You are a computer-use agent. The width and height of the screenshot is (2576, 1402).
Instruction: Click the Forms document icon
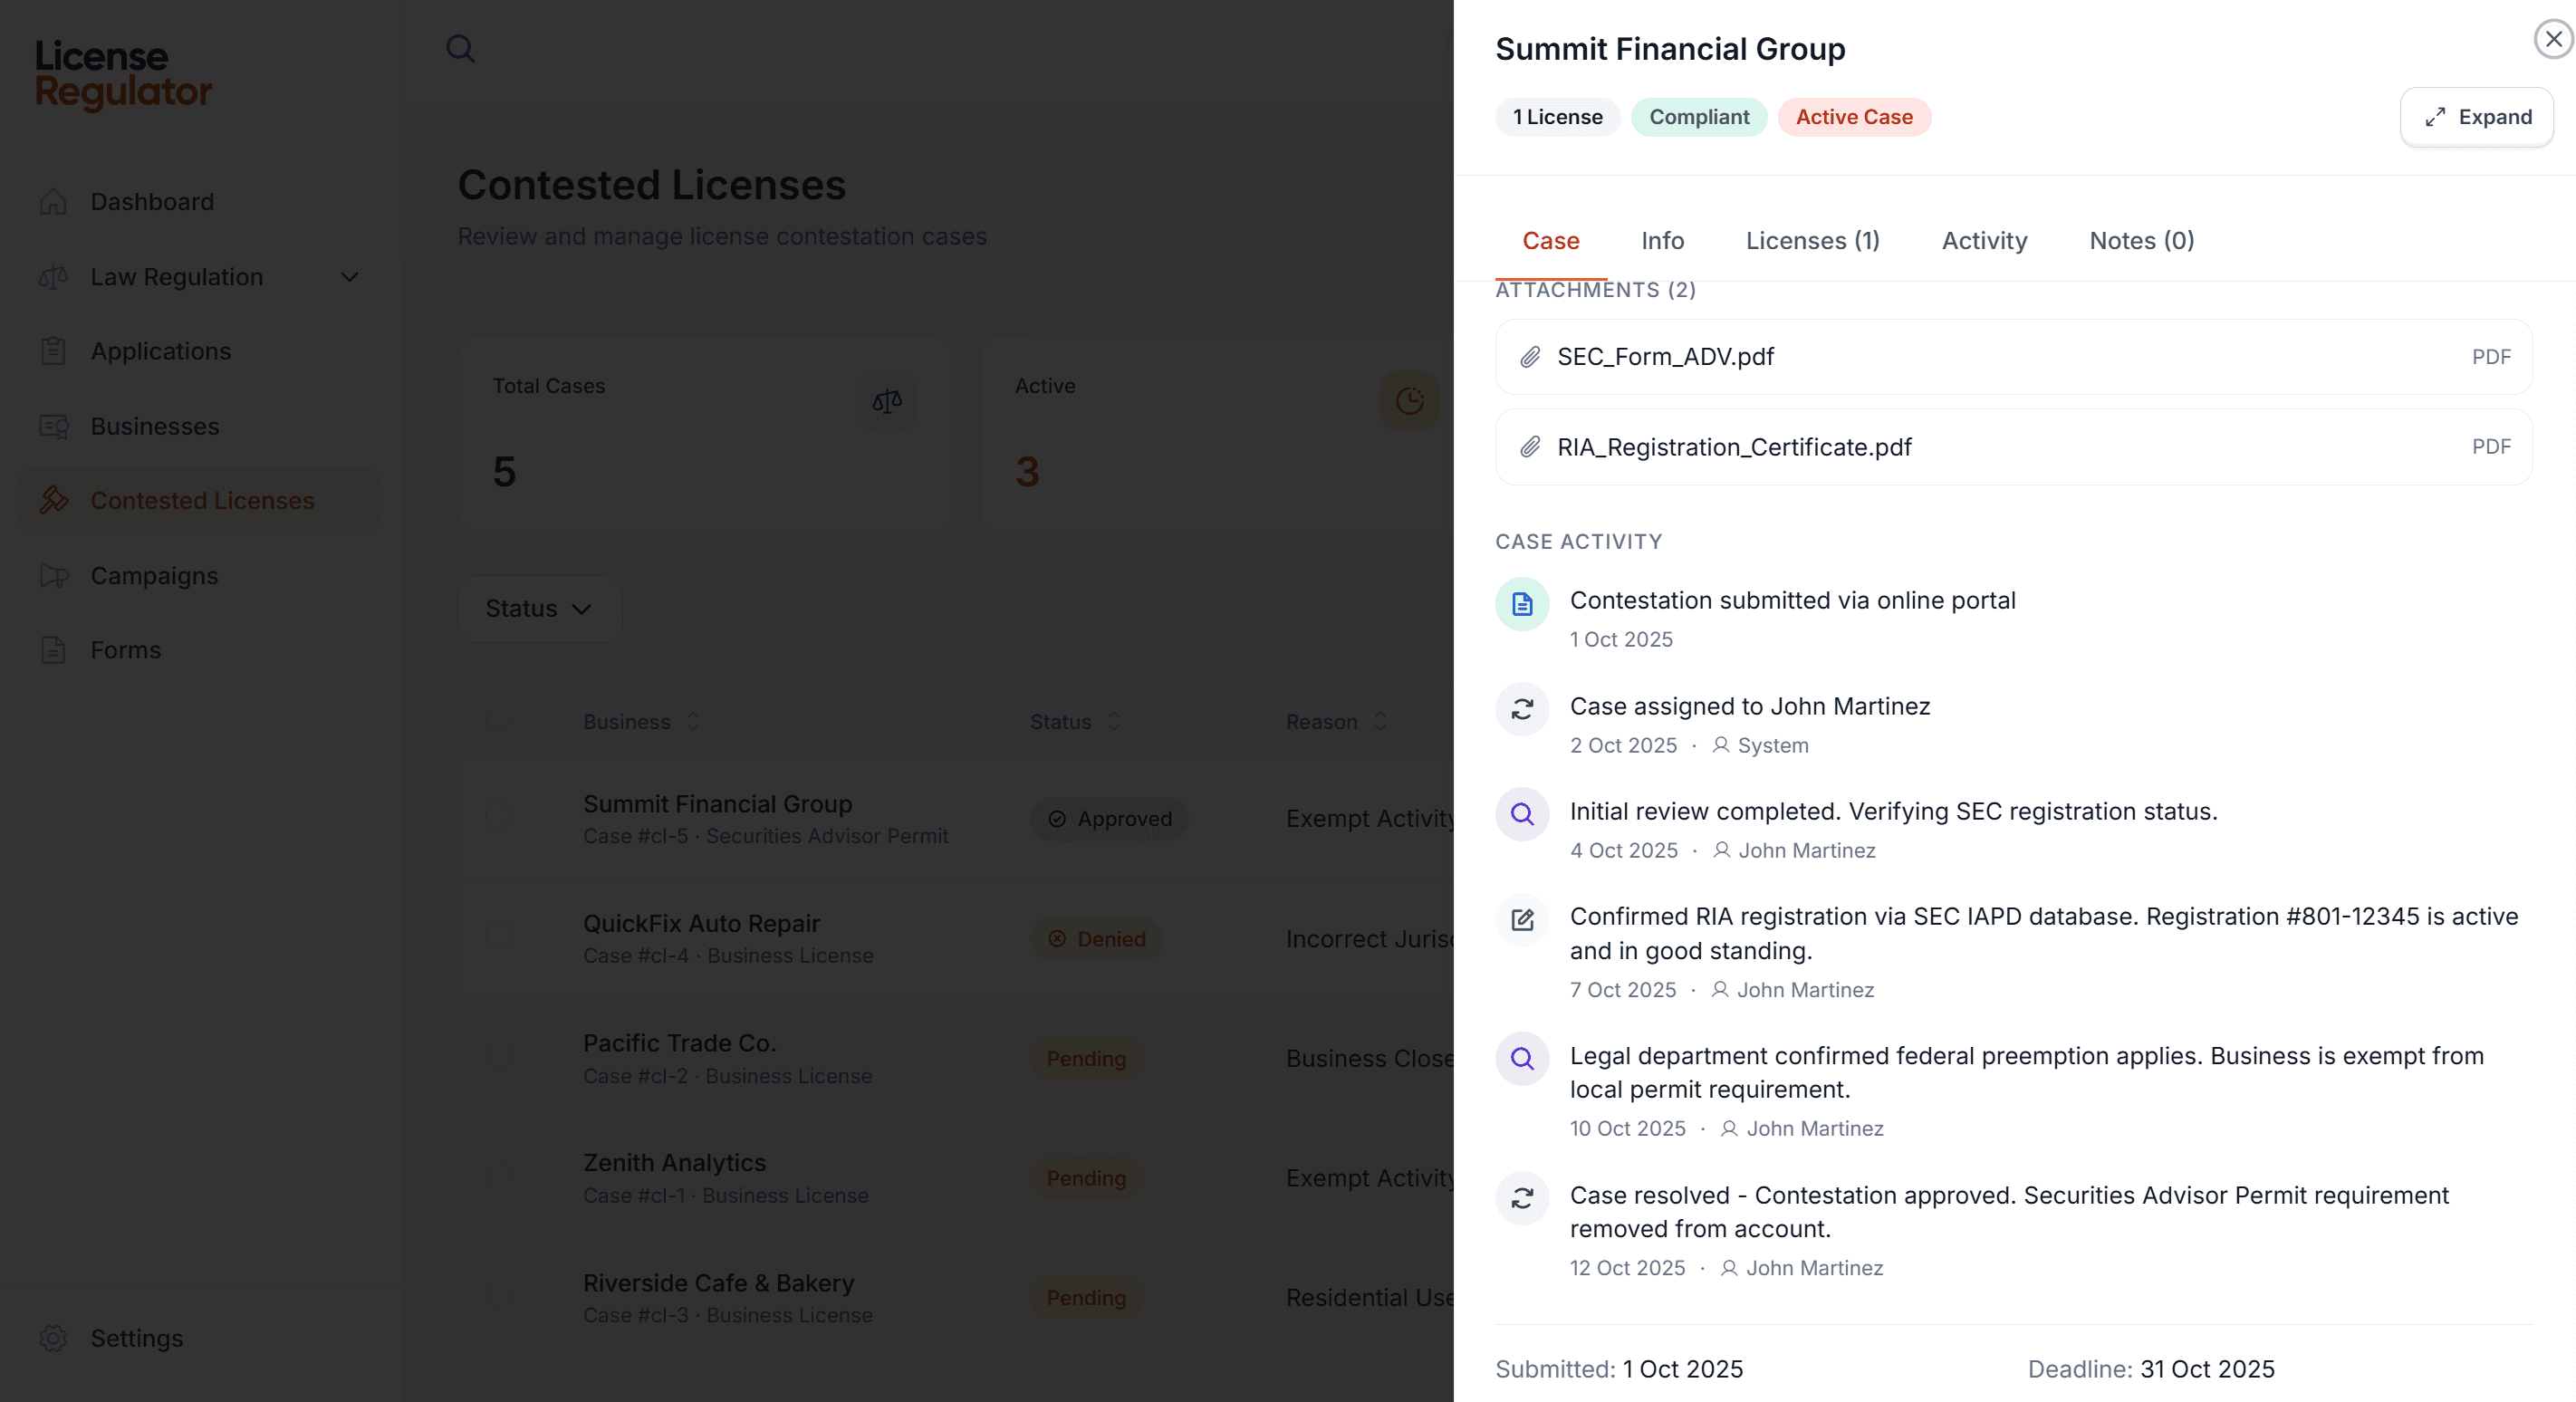[53, 650]
